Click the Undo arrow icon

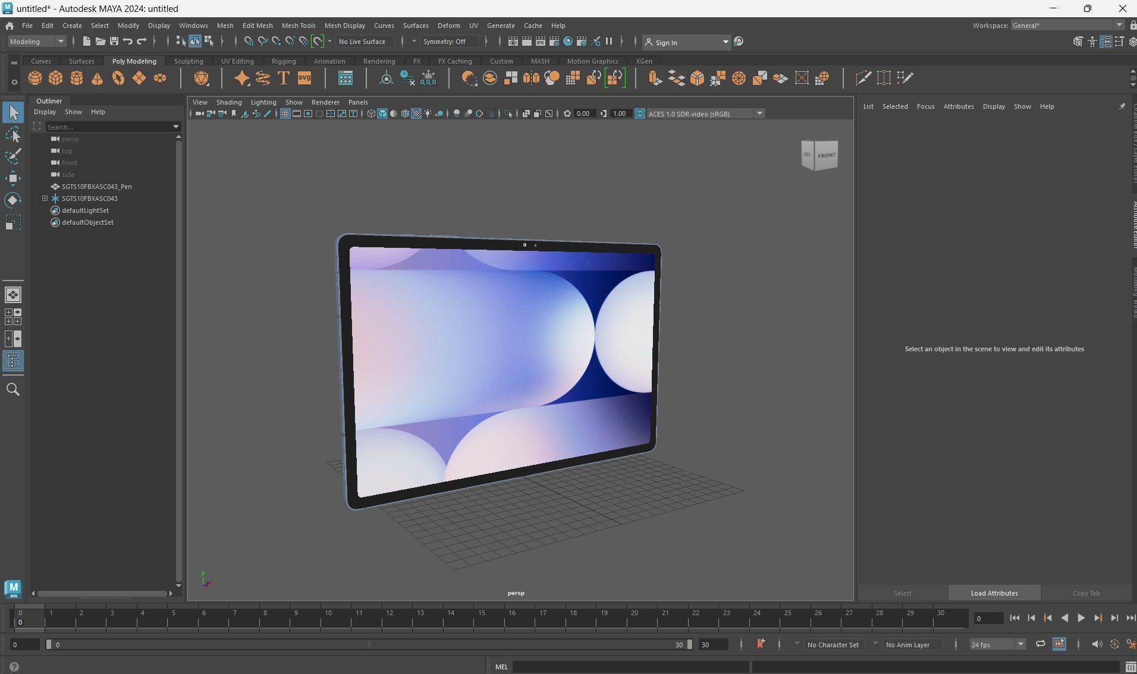click(x=128, y=41)
